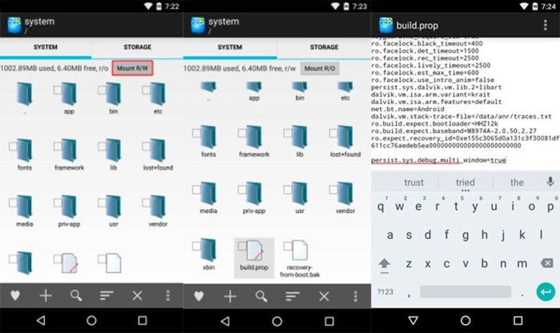Open the STORAGE tab in Mount R/W screen

click(x=137, y=47)
